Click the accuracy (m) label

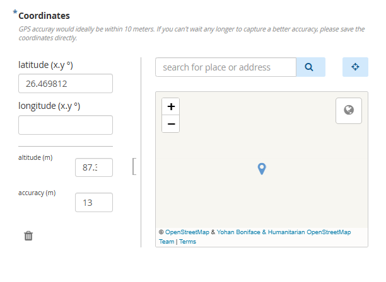37,193
